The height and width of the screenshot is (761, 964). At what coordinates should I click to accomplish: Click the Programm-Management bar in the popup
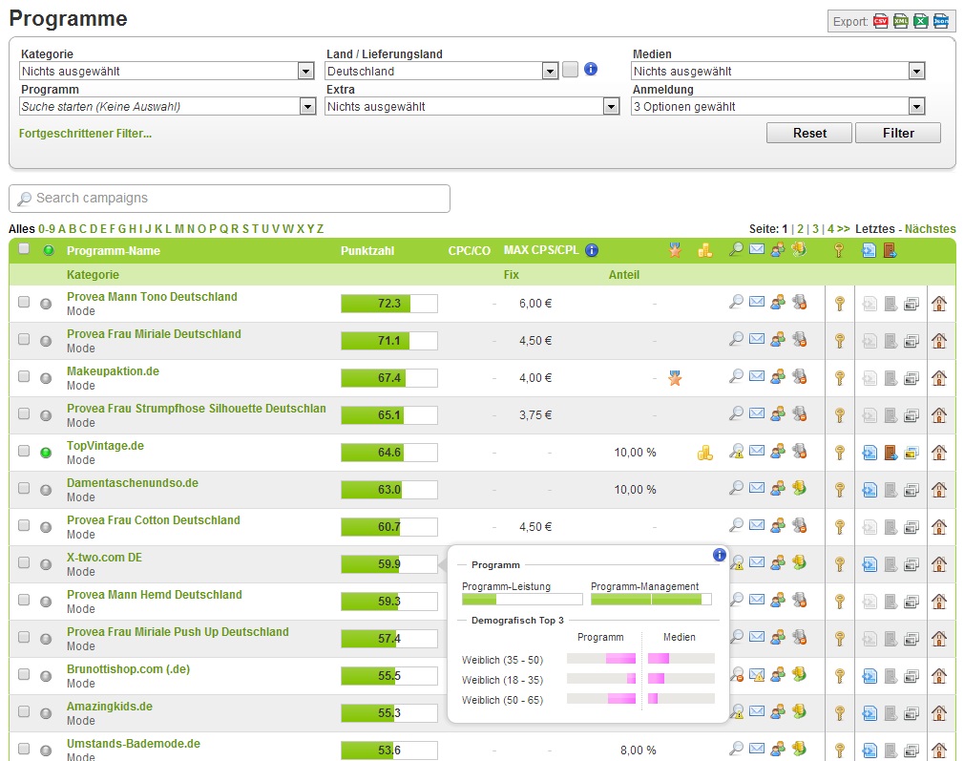coord(651,600)
